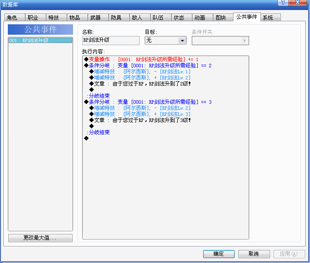Viewport: 310px width, 263px height.
Task: Switch to the 角色 tab
Action: coord(15,17)
